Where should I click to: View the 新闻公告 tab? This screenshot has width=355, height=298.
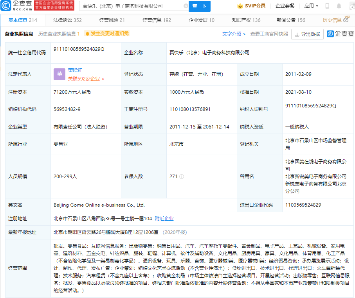[x=291, y=20]
